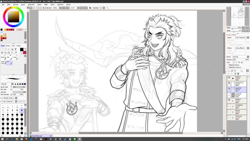
Task: Open the Effect dropdown in Layer Effect
Action: coord(242,48)
